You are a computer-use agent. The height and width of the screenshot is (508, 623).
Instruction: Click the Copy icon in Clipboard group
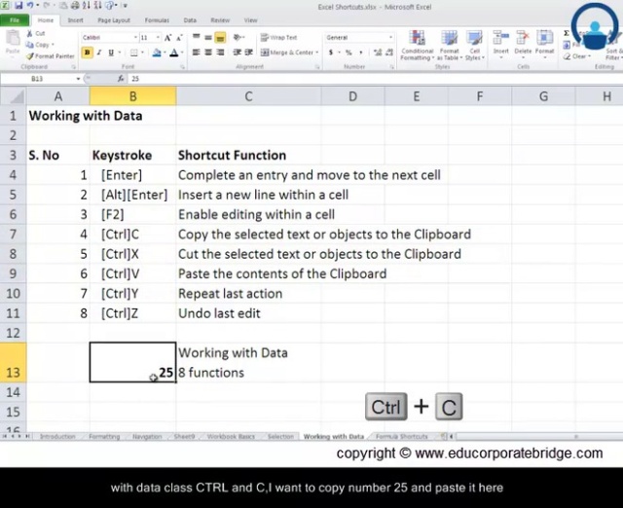29,45
